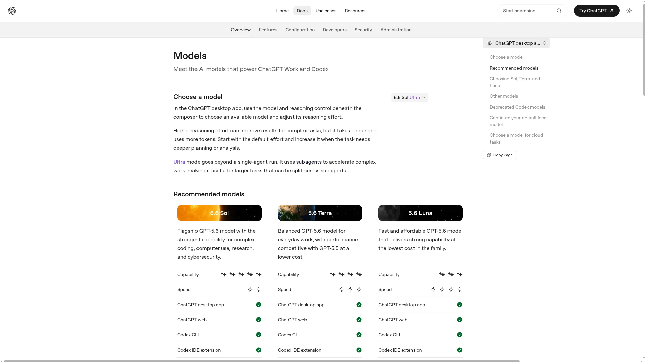Screen dimensions: 646x363
Task: Click Luna's ChatGPT web checkmark
Action: (460, 320)
